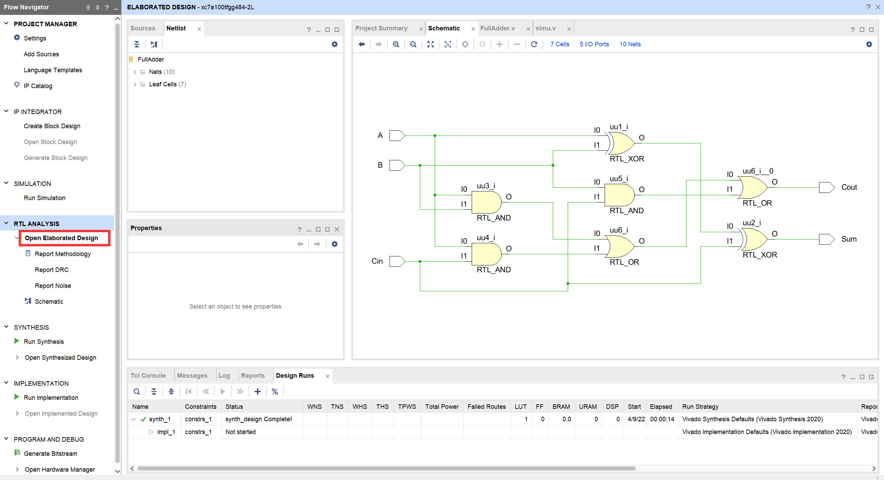Collapse the SYNTHESIS section

click(6, 327)
